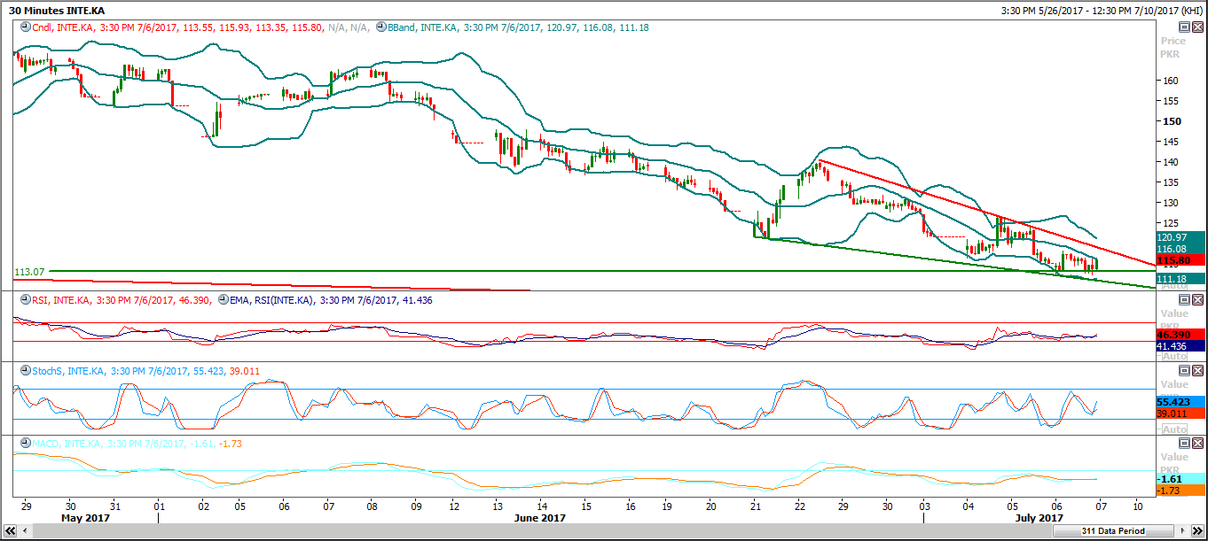Viewport: 1208px width, 541px height.
Task: Click the clock icon beside the BBand label
Action: point(380,27)
